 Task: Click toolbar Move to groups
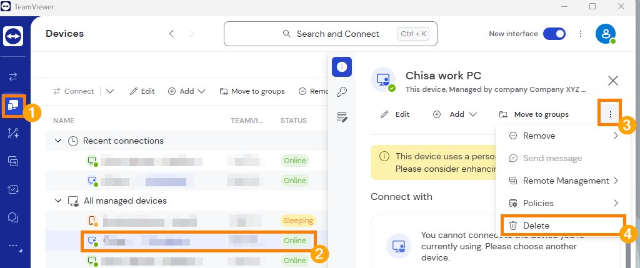tap(252, 91)
